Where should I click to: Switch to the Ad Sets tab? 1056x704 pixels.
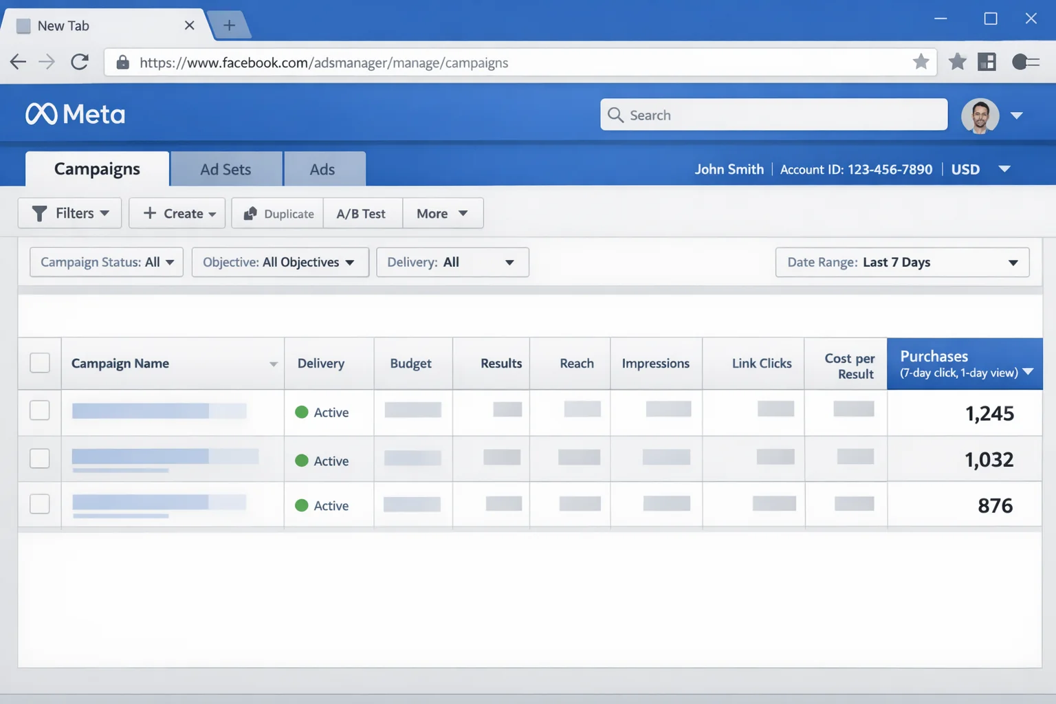pos(225,168)
